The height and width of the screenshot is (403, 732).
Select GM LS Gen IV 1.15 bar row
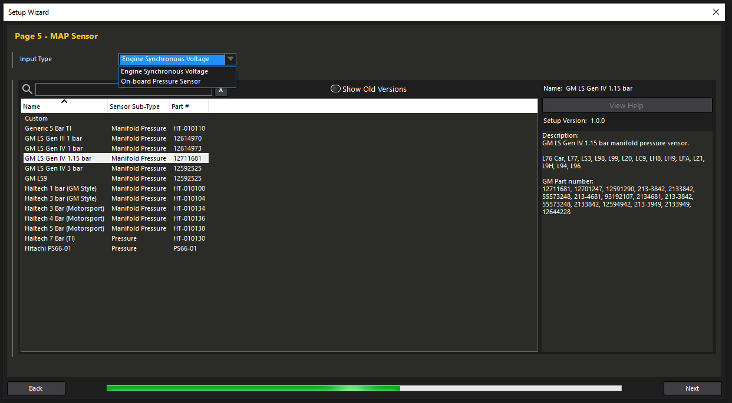115,158
